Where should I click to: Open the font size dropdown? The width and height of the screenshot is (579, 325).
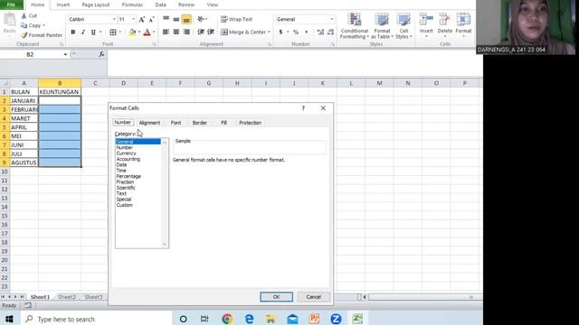coord(133,19)
